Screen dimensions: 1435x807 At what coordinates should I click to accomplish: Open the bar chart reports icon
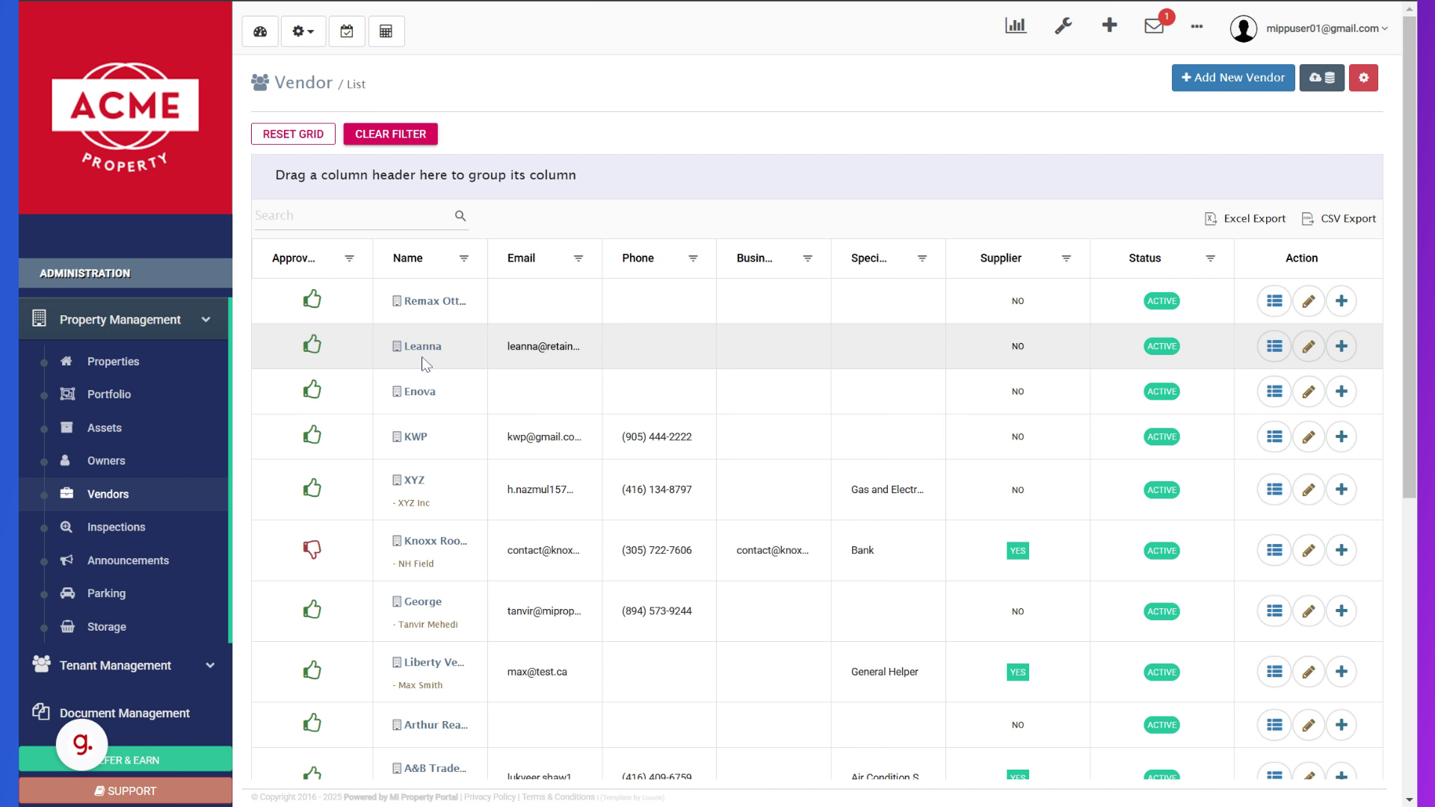[1015, 26]
